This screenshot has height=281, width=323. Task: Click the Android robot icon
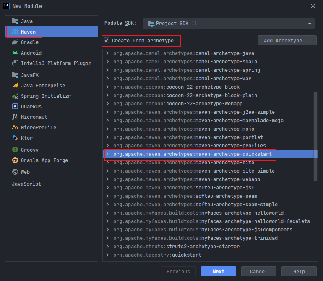click(15, 53)
